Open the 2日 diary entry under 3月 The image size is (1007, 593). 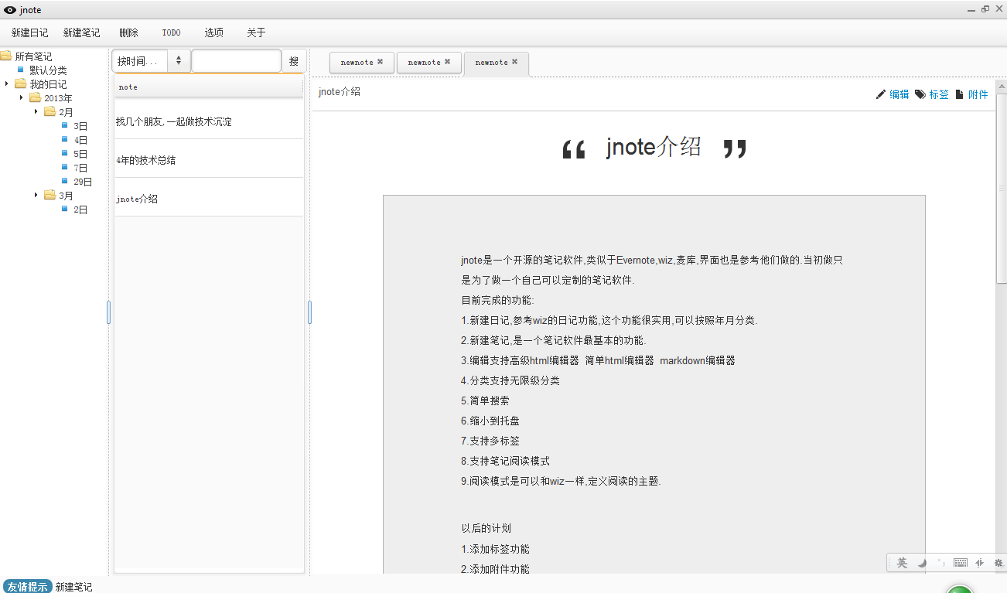[x=80, y=210]
